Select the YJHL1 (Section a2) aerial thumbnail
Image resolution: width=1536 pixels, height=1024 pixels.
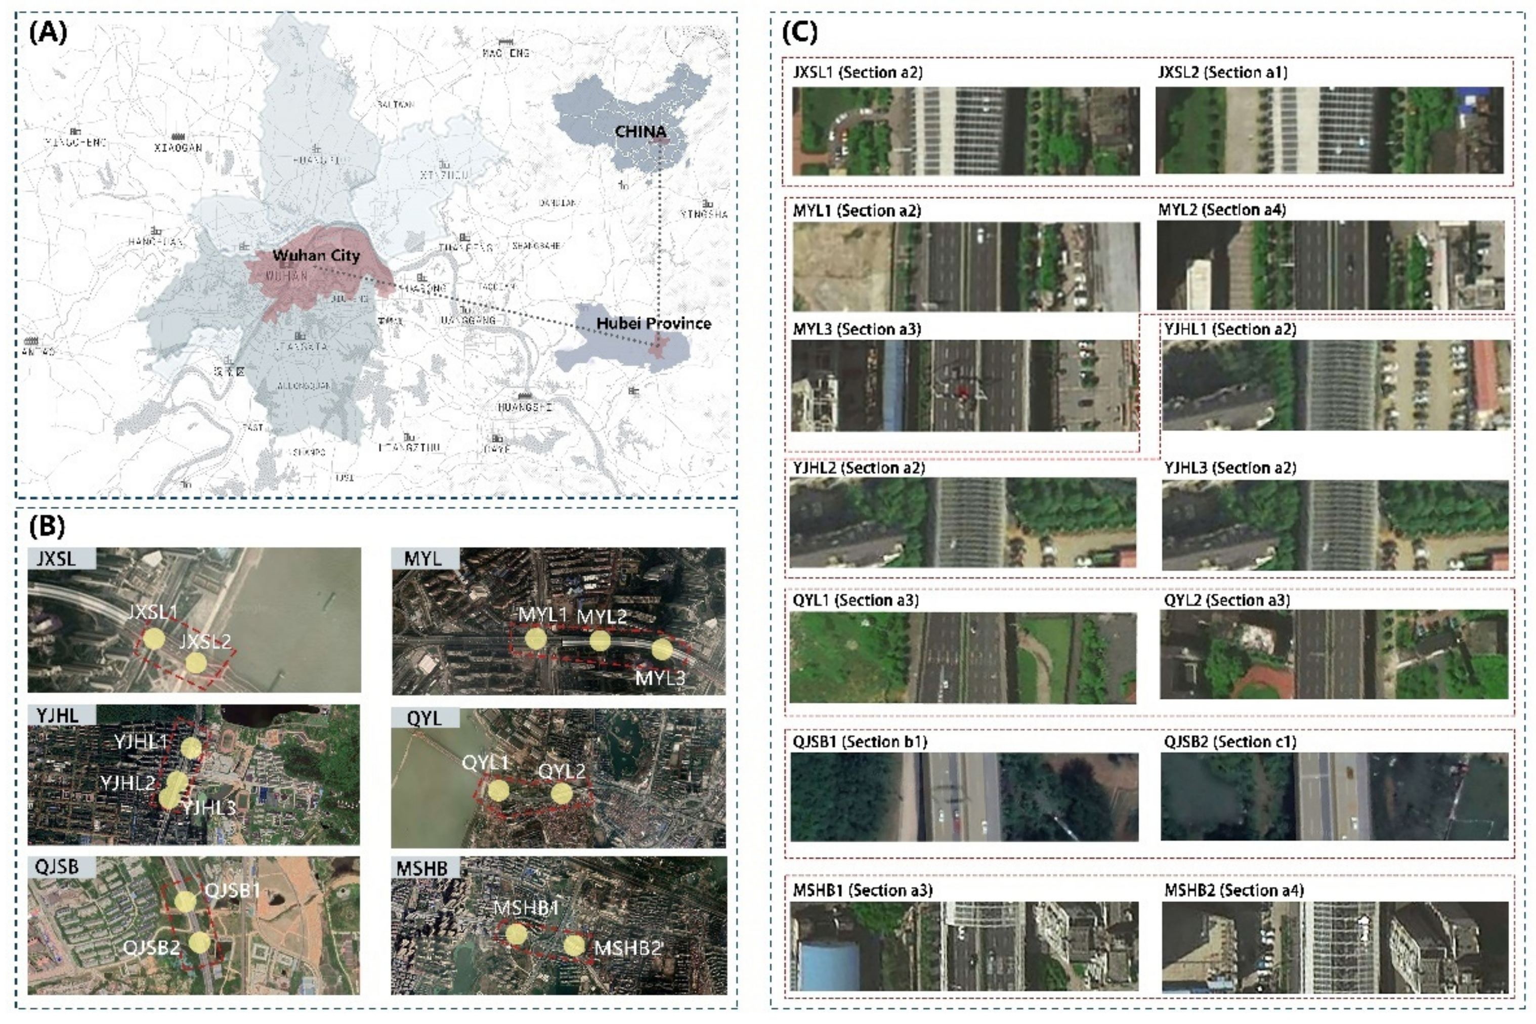point(1336,385)
